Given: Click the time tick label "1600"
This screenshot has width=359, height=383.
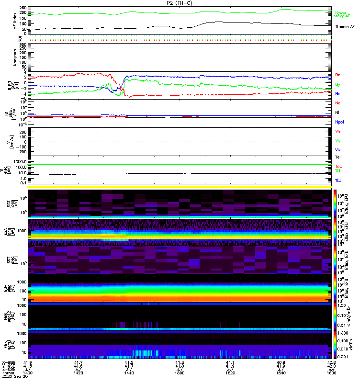Looking at the screenshot, I should [x=331, y=373].
